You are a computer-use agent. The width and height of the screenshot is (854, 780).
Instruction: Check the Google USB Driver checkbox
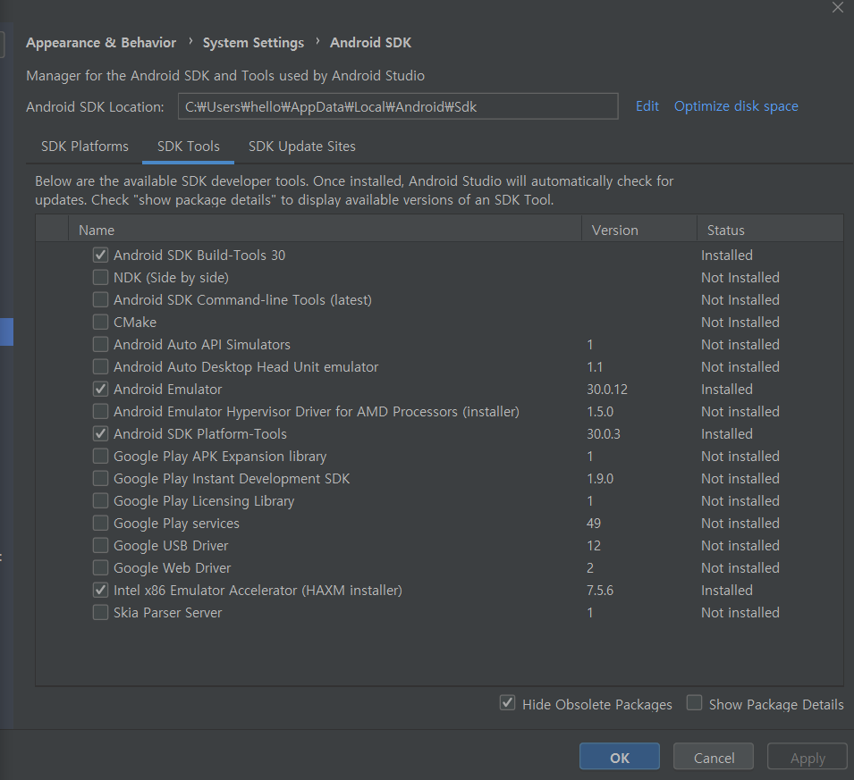pos(100,545)
